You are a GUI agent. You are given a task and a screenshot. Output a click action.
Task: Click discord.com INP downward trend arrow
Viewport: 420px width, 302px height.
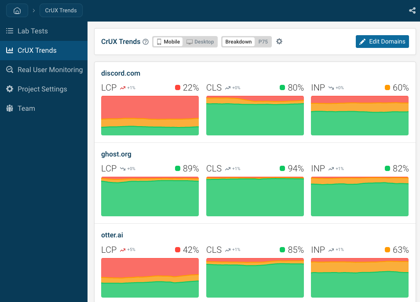(331, 88)
